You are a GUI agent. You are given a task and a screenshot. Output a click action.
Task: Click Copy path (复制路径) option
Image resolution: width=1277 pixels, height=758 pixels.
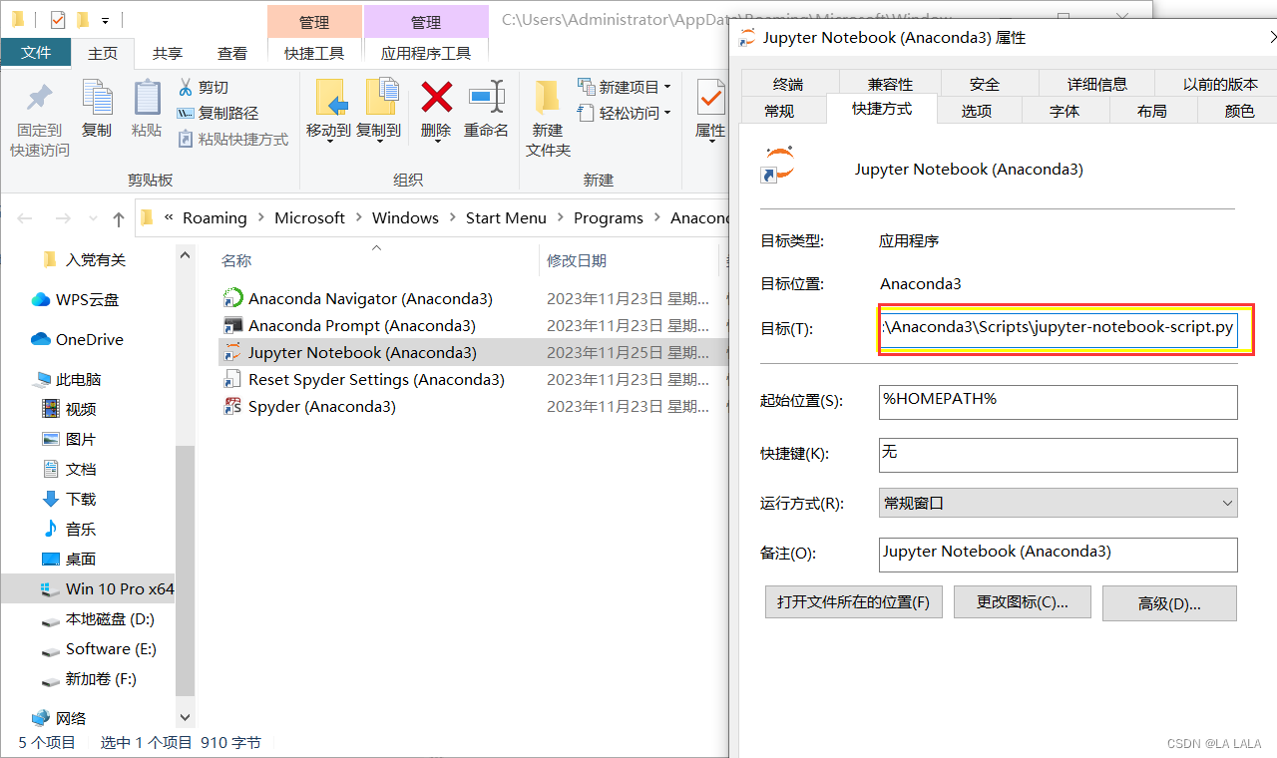pos(217,113)
